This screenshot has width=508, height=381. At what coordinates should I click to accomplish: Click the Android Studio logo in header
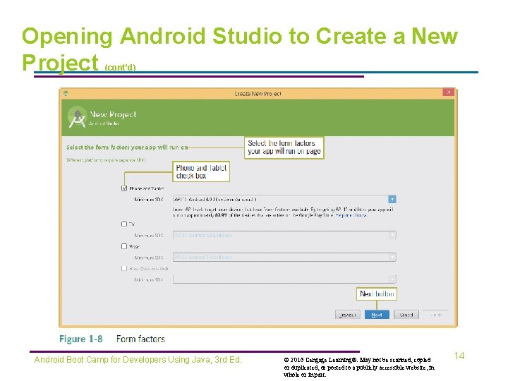tap(77, 117)
